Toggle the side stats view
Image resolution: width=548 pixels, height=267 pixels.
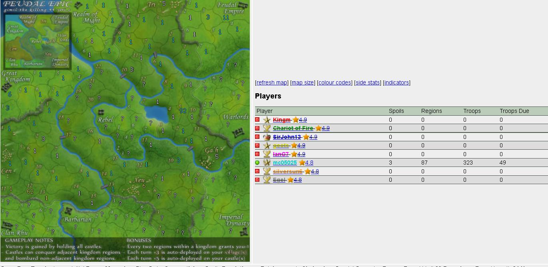coord(368,82)
